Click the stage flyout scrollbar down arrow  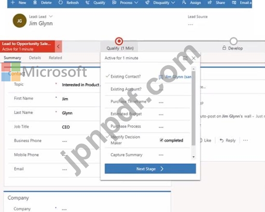[194, 157]
